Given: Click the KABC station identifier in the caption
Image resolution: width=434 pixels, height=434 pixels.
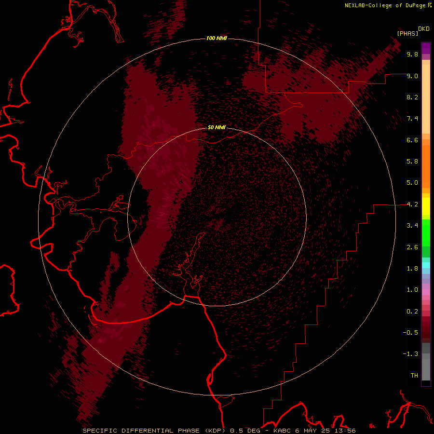Looking at the screenshot, I should pos(282,431).
